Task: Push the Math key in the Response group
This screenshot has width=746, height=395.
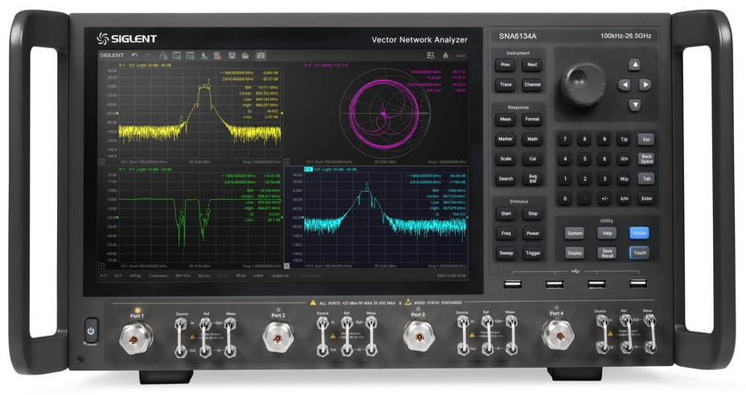Action: (532, 139)
